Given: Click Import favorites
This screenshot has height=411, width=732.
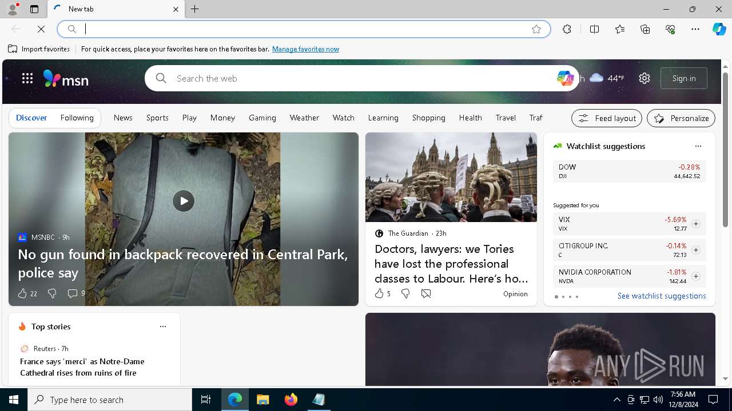Looking at the screenshot, I should click(39, 49).
